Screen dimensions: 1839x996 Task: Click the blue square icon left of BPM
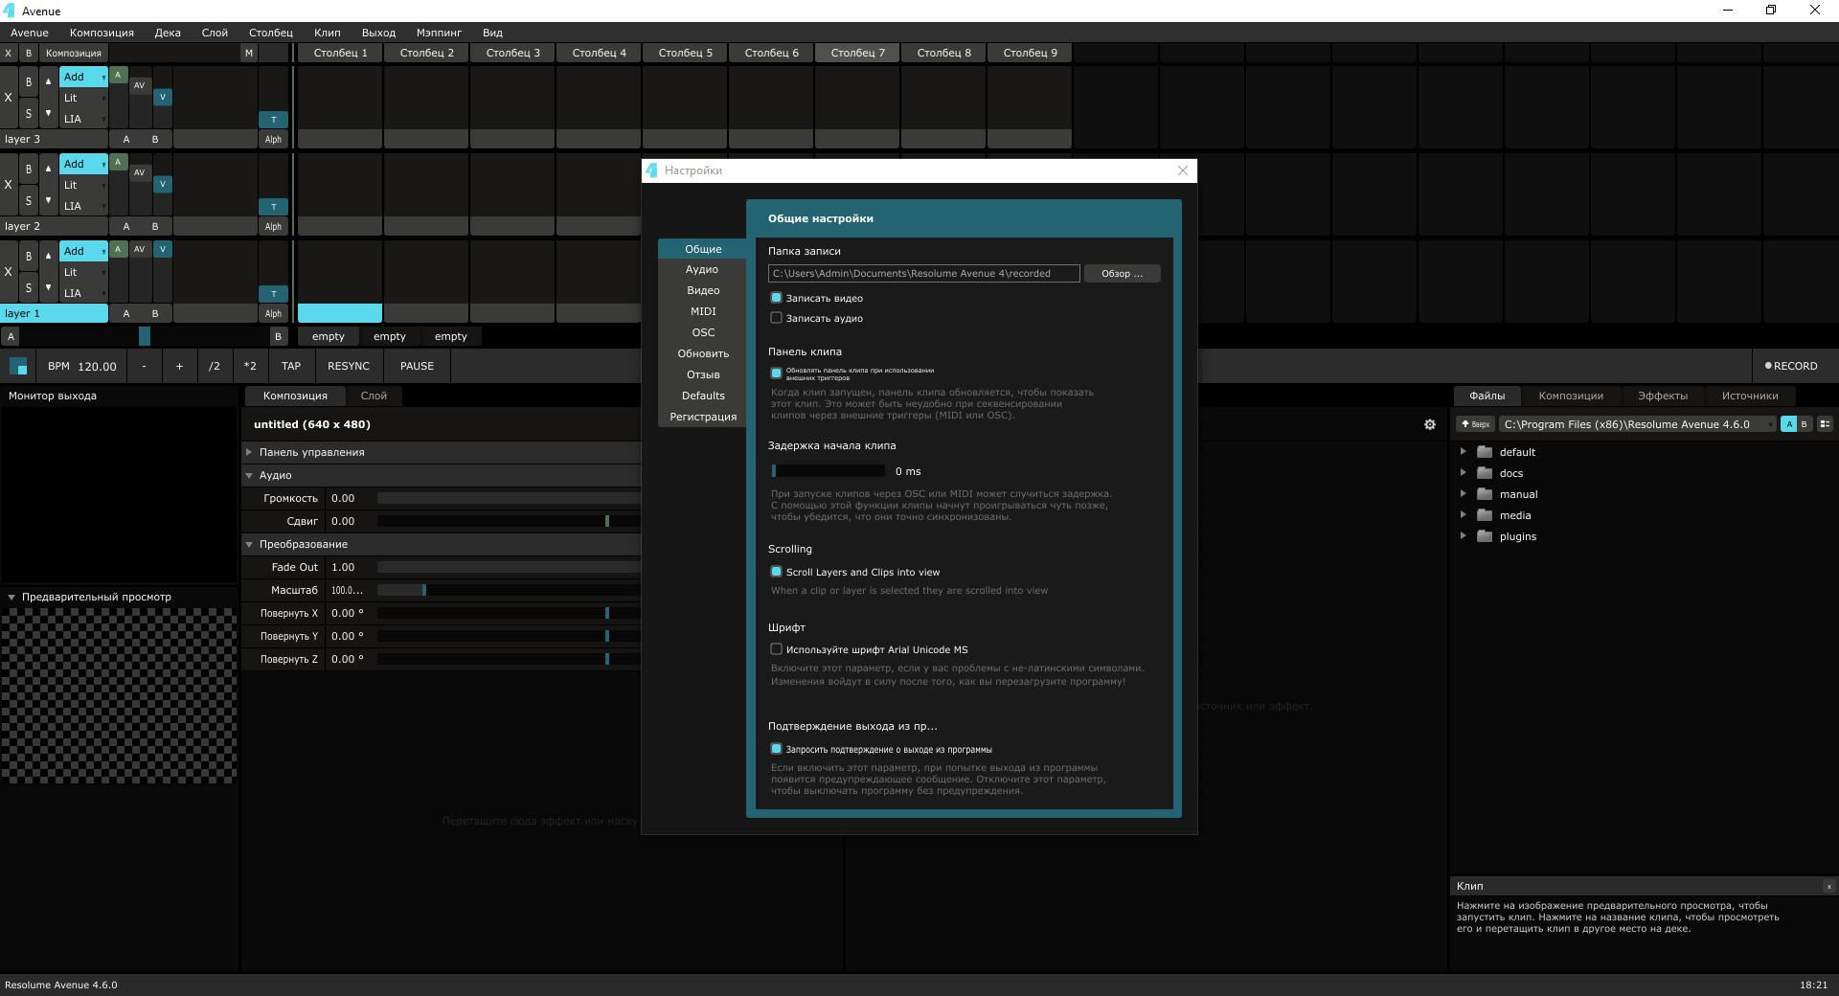(18, 366)
